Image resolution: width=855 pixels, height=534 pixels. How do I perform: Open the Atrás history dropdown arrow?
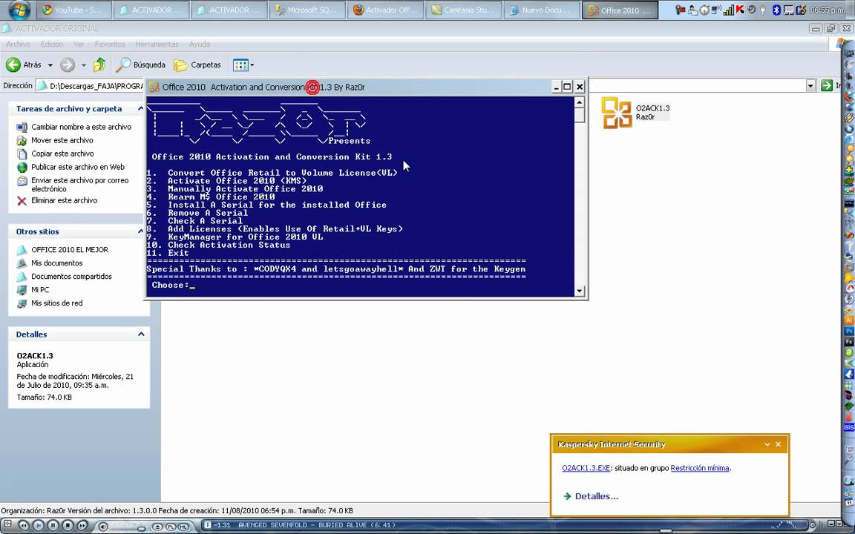pos(50,65)
